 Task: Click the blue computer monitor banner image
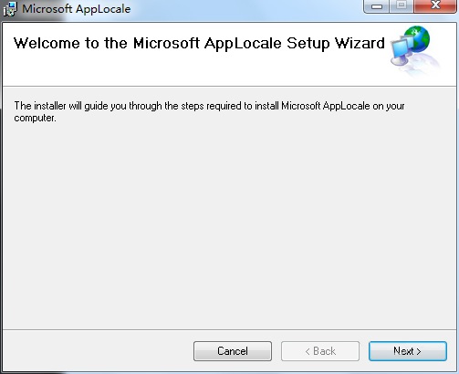pyautogui.click(x=402, y=50)
